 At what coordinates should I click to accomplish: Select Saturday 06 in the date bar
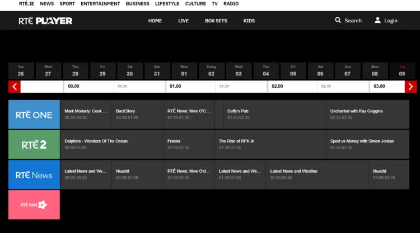320,71
